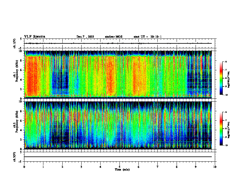Select the "start UT = 20:10:1" text
This screenshot has height=187, width=242.
[x=148, y=37]
